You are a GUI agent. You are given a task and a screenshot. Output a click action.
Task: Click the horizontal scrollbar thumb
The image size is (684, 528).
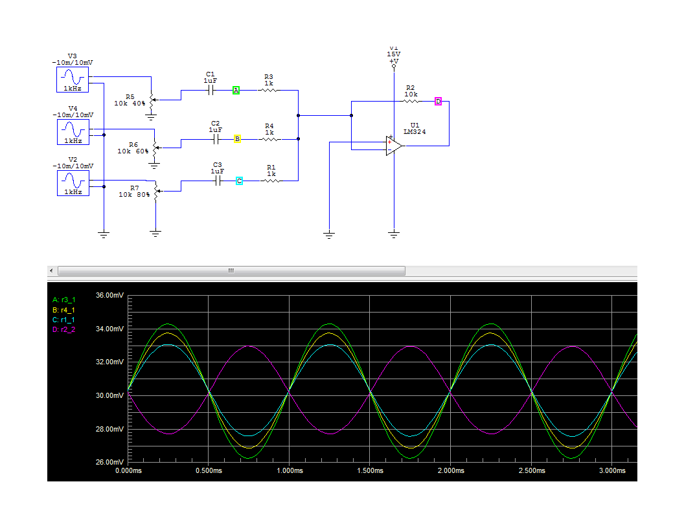pyautogui.click(x=231, y=270)
